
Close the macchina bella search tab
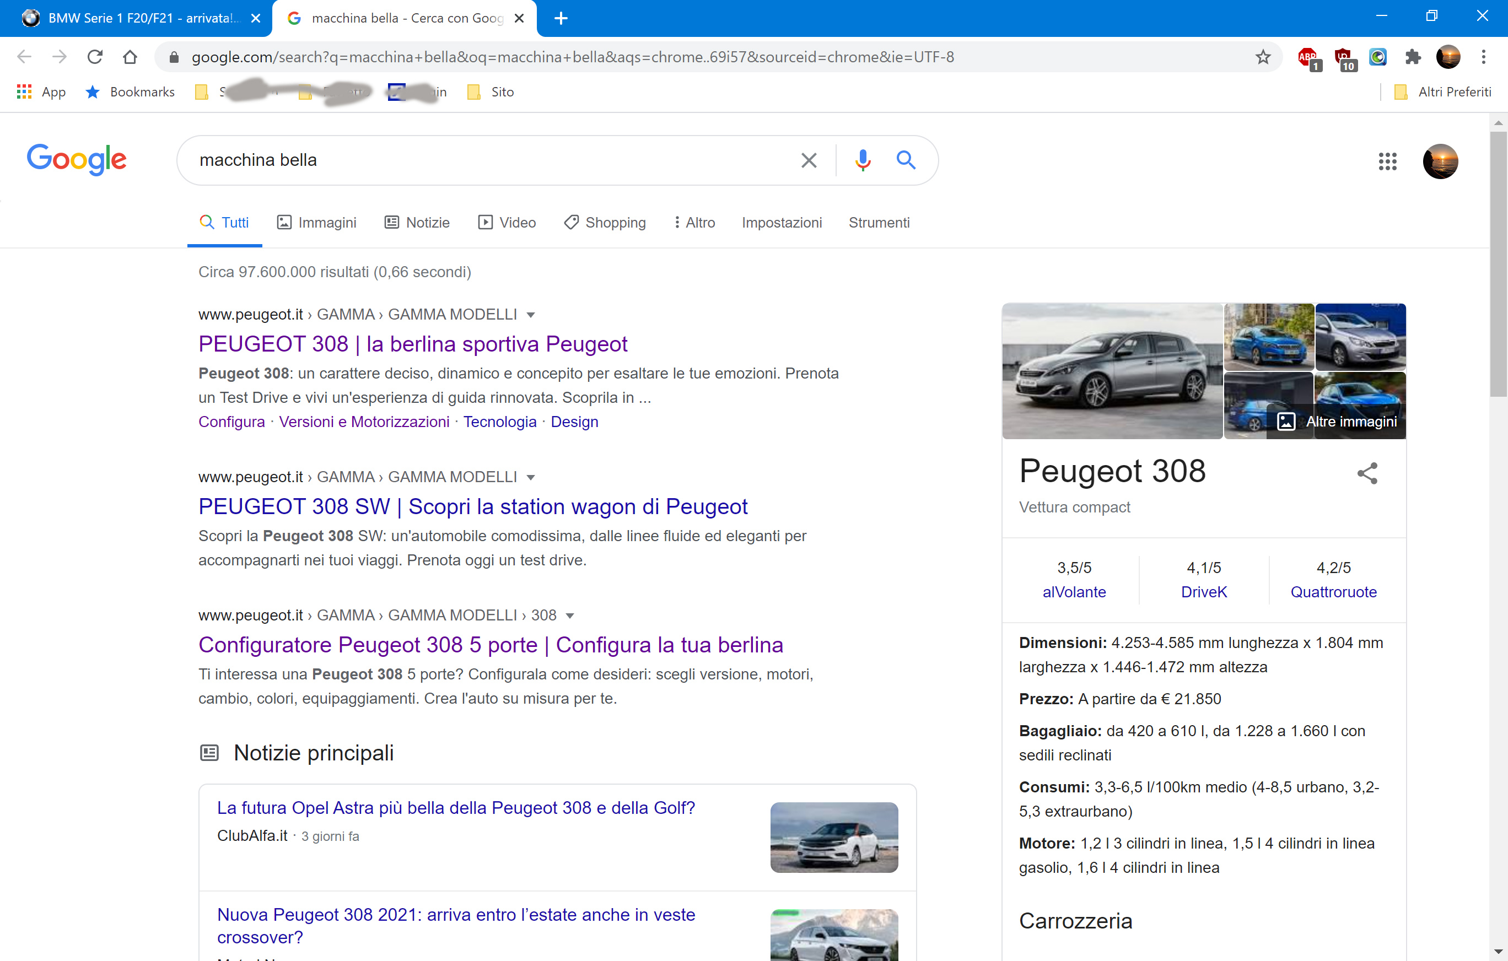(x=519, y=18)
